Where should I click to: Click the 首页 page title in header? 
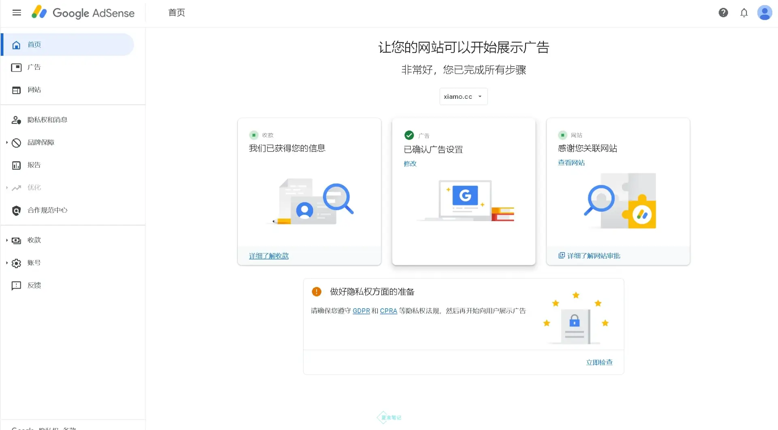pyautogui.click(x=177, y=13)
